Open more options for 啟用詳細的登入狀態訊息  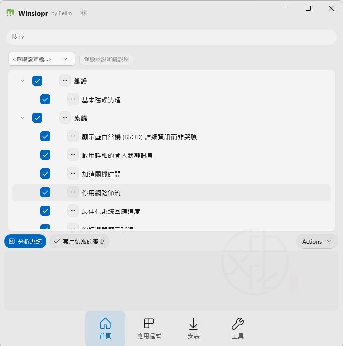[73, 155]
